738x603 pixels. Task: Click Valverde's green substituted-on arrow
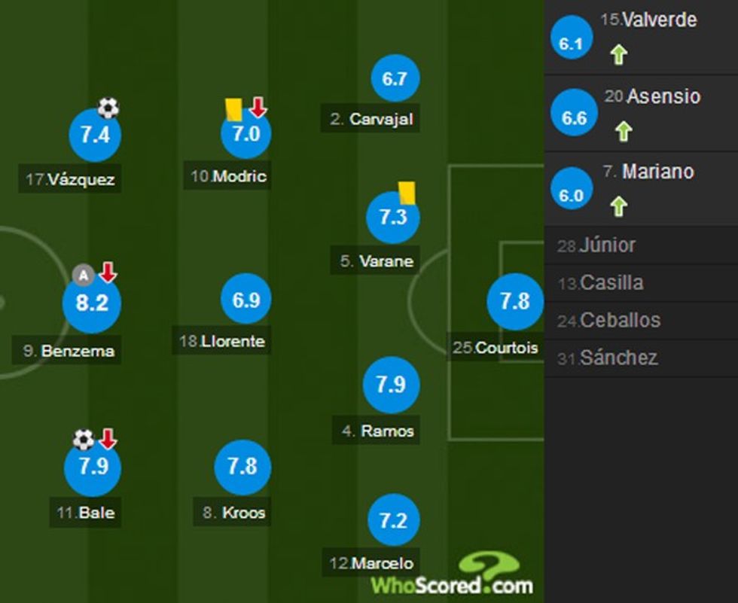619,55
